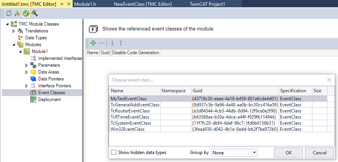Click the red-arrow icon in TMC toolbar
This screenshot has width=338, height=162.
point(17,14)
